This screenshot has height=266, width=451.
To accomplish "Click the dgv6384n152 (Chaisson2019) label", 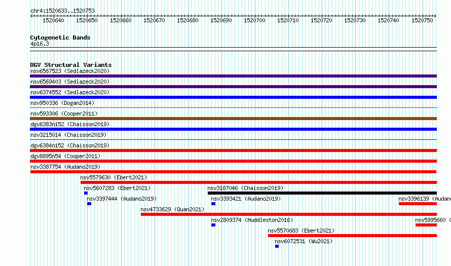I will 70,145.
